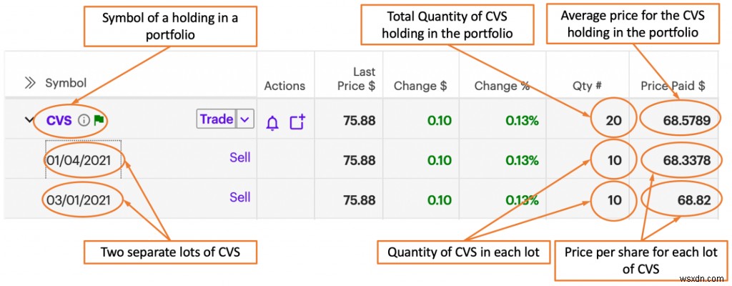Image resolution: width=732 pixels, height=286 pixels.
Task: Set an alert with the bell icon
Action: 272,122
